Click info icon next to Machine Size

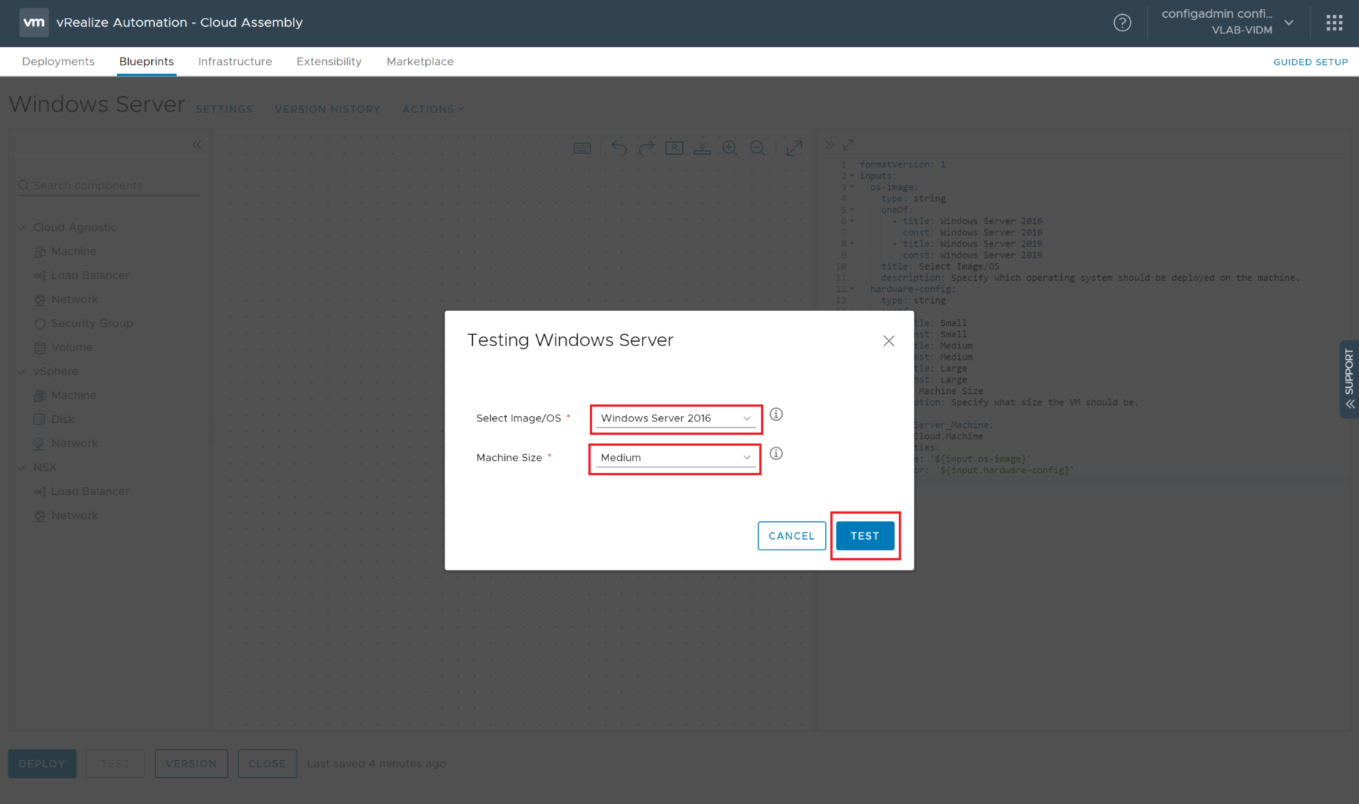click(776, 454)
